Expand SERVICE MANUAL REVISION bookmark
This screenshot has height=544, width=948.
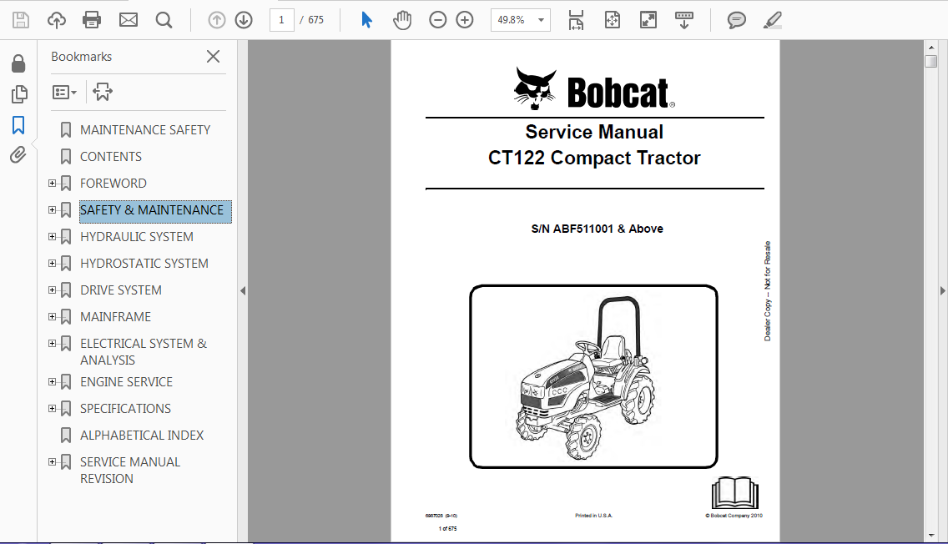[52, 461]
